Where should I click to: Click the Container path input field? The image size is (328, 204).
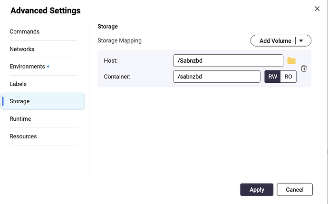click(x=217, y=77)
